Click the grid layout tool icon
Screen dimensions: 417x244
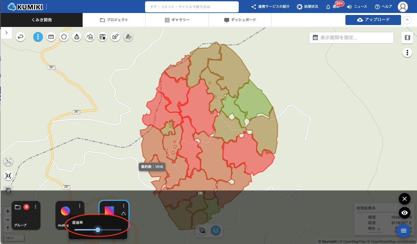pyautogui.click(x=102, y=37)
